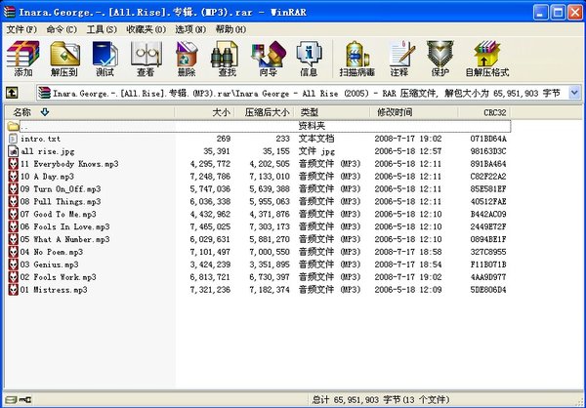This screenshot has height=408, width=586.
Task: Select file 07 Good To Me.mp3
Action: 58,214
